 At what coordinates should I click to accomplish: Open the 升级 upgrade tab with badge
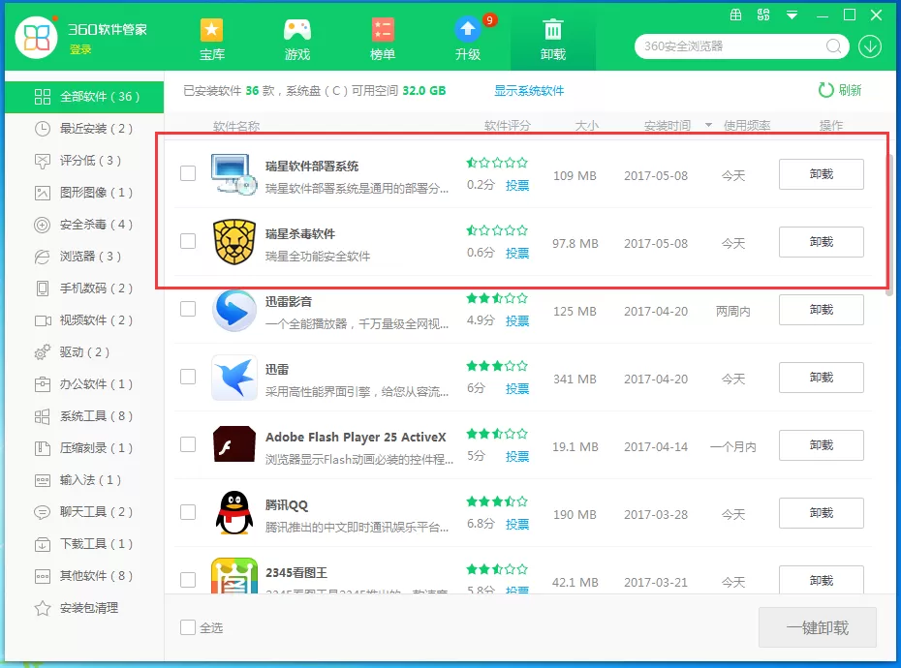468,39
